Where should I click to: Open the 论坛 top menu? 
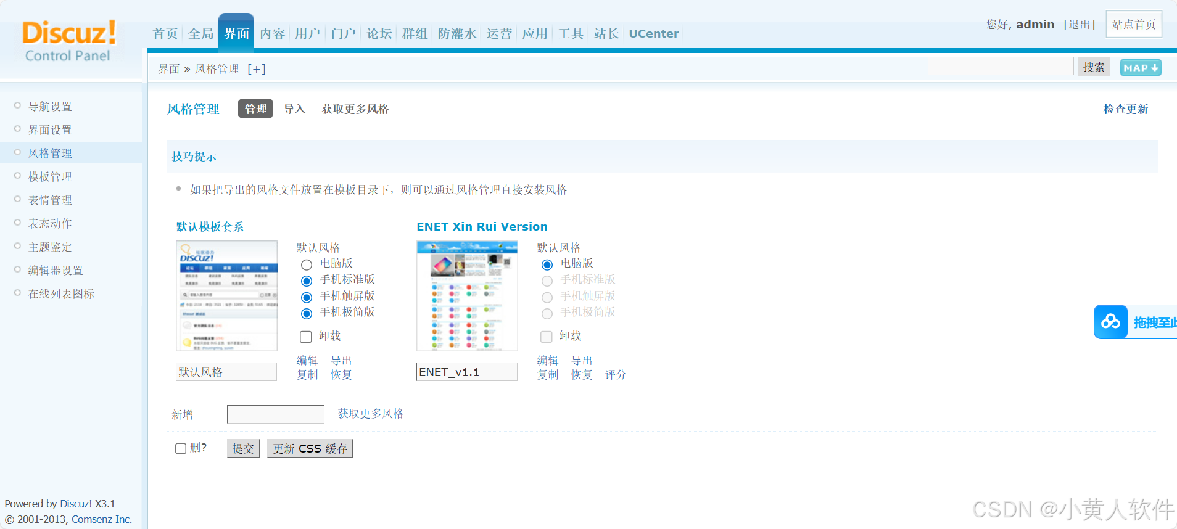click(x=379, y=33)
